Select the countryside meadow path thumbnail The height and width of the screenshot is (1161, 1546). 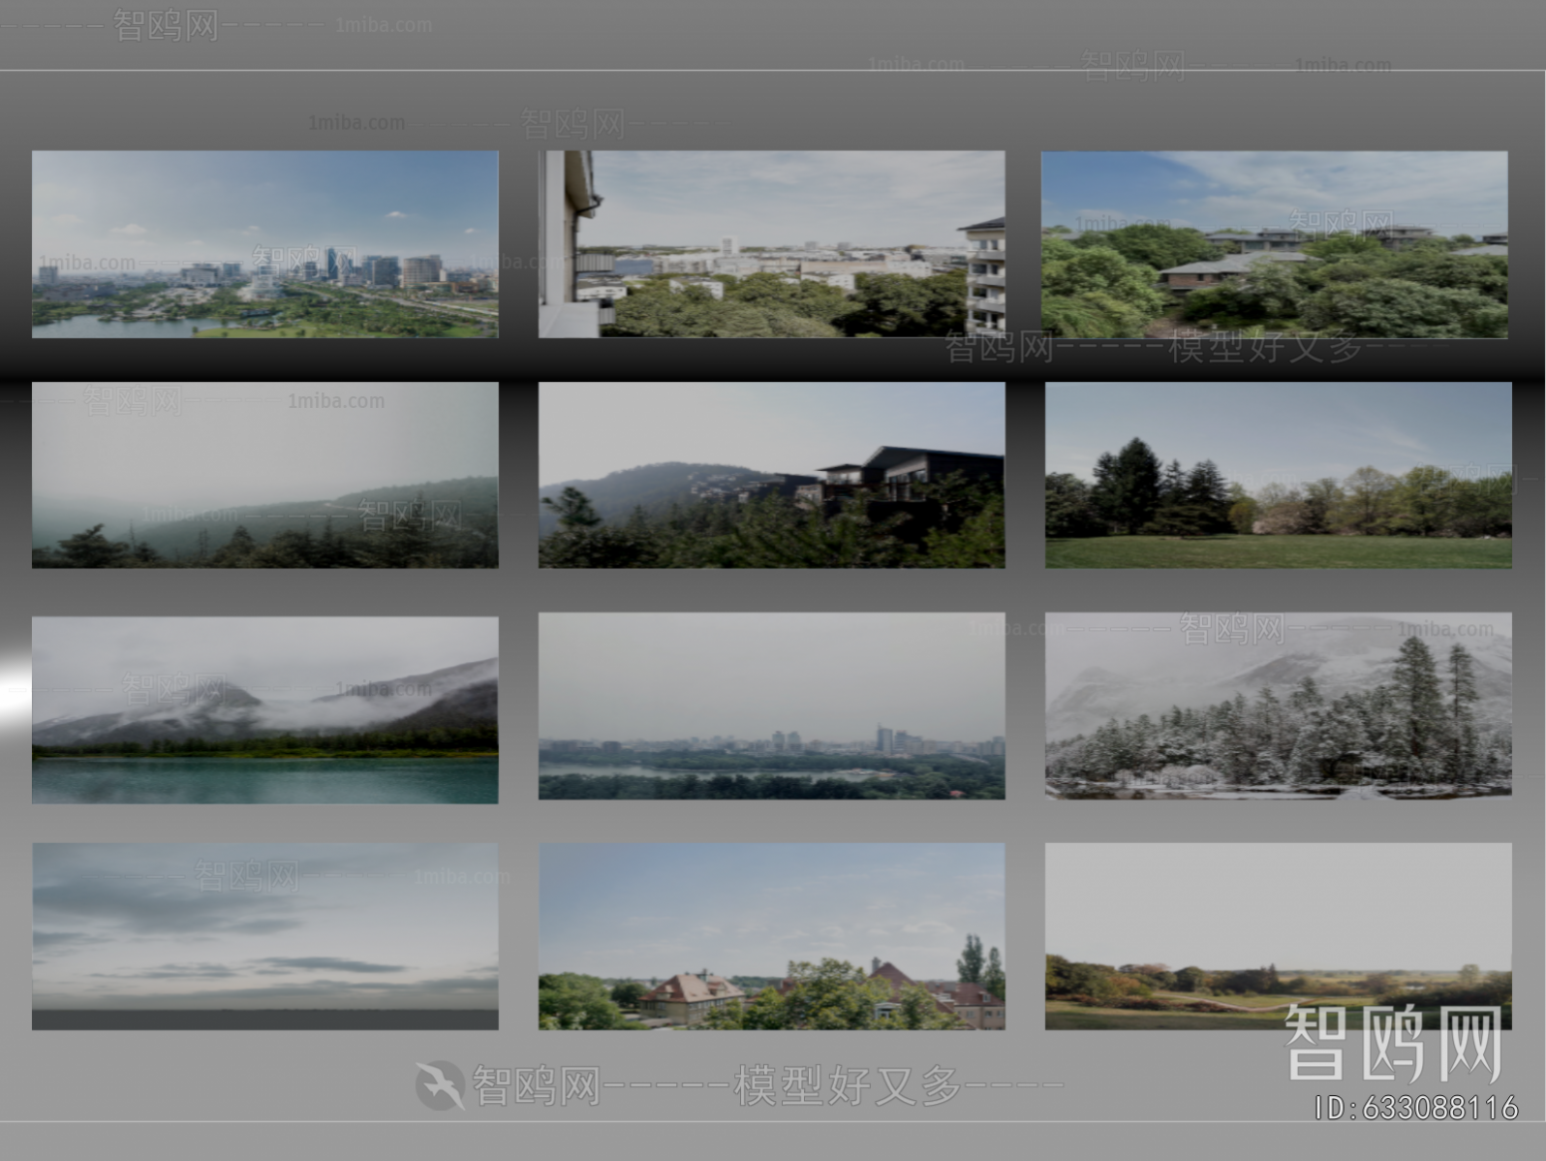coord(1277,936)
